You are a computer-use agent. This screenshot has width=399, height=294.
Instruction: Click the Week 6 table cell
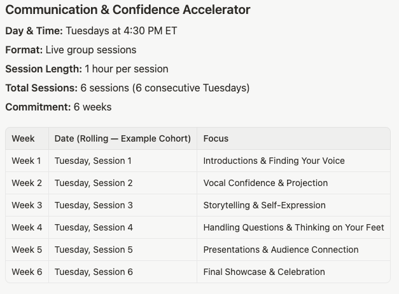(27, 272)
